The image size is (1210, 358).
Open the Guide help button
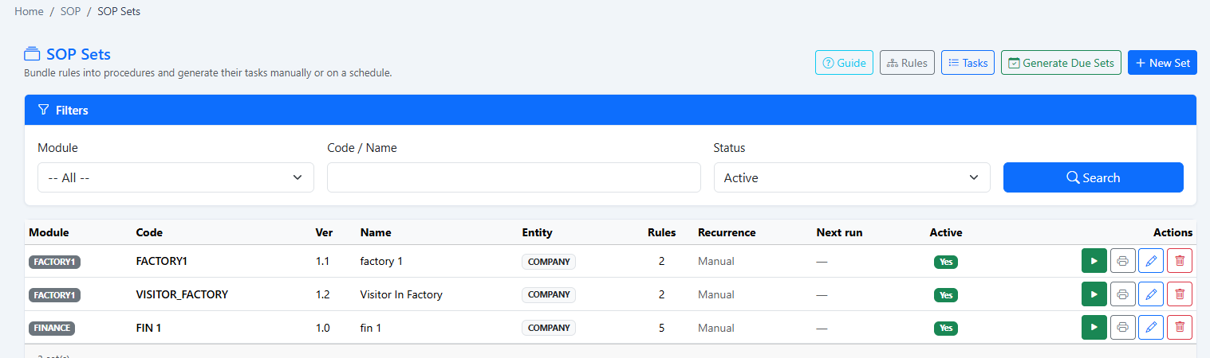click(844, 63)
